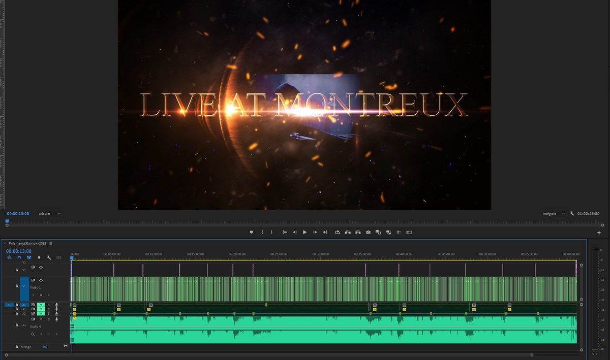Image resolution: width=610 pixels, height=360 pixels.
Task: Select the green audio clip on A4
Action: 324,329
